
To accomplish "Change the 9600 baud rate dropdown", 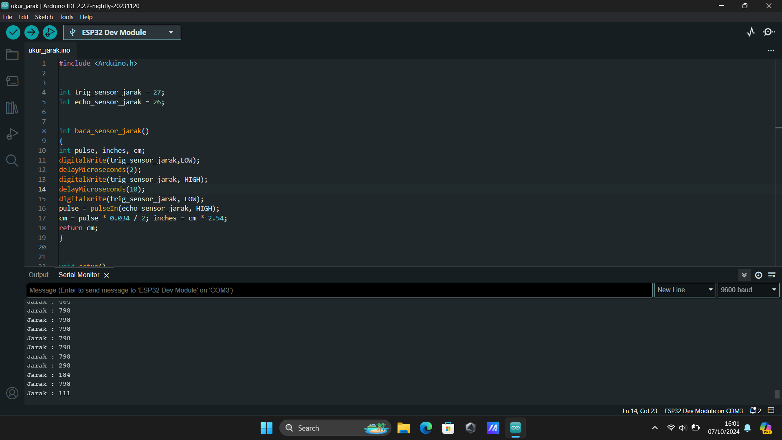I will tap(748, 290).
